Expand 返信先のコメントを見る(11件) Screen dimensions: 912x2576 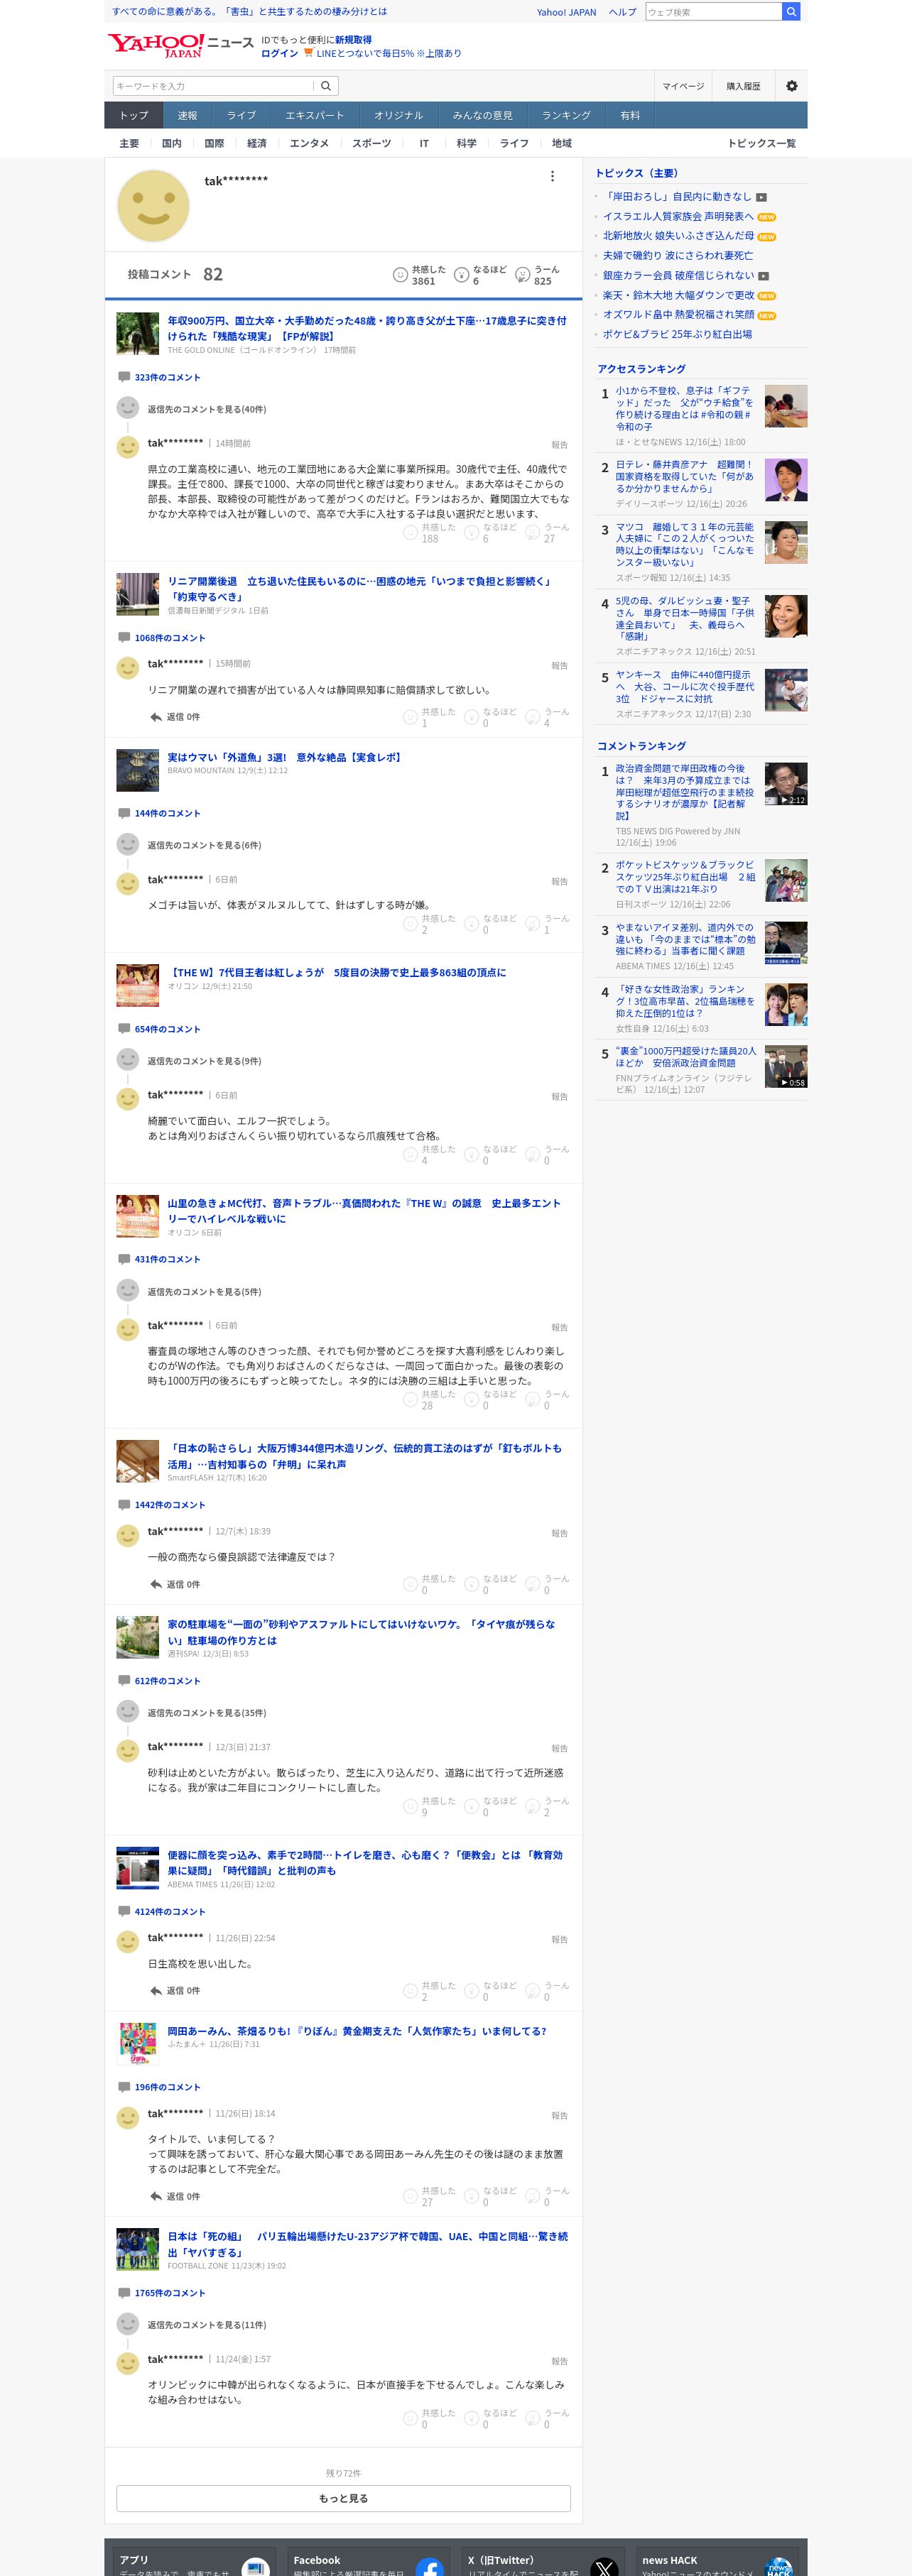click(207, 2325)
